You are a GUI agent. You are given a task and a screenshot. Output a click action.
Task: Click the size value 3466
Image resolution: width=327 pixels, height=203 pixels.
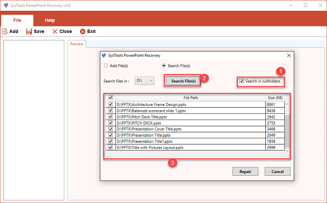[x=271, y=129]
